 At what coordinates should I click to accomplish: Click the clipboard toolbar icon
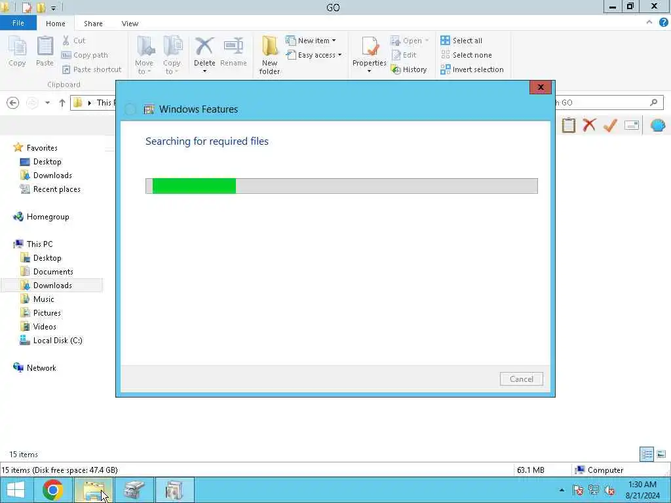coord(569,125)
